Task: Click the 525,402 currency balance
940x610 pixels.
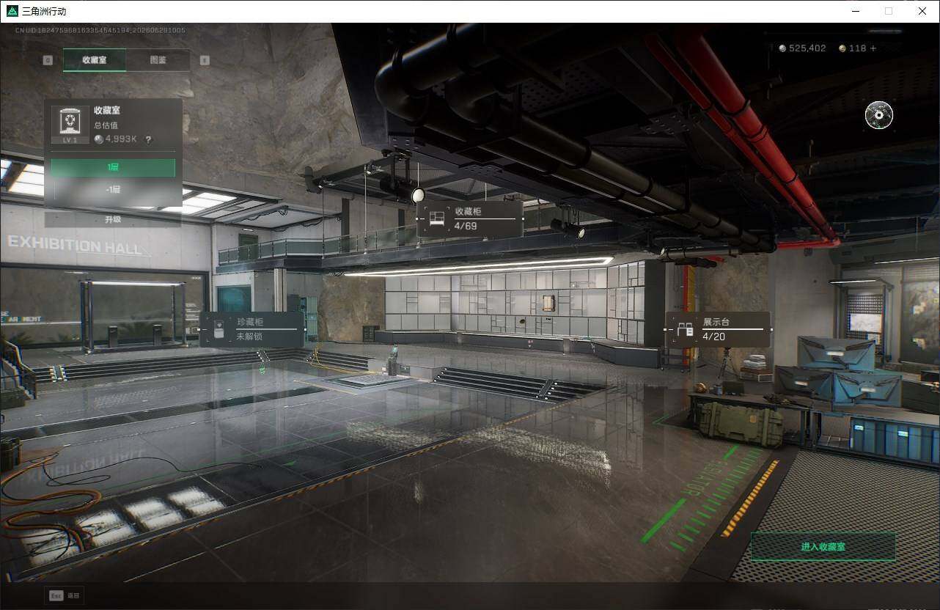Action: pos(807,48)
